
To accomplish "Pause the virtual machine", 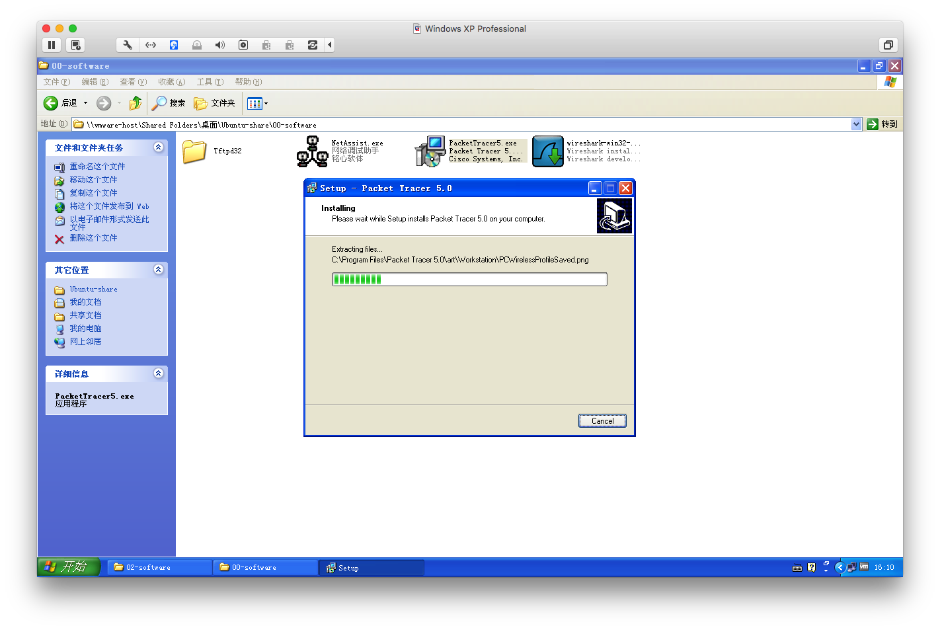I will pyautogui.click(x=52, y=45).
